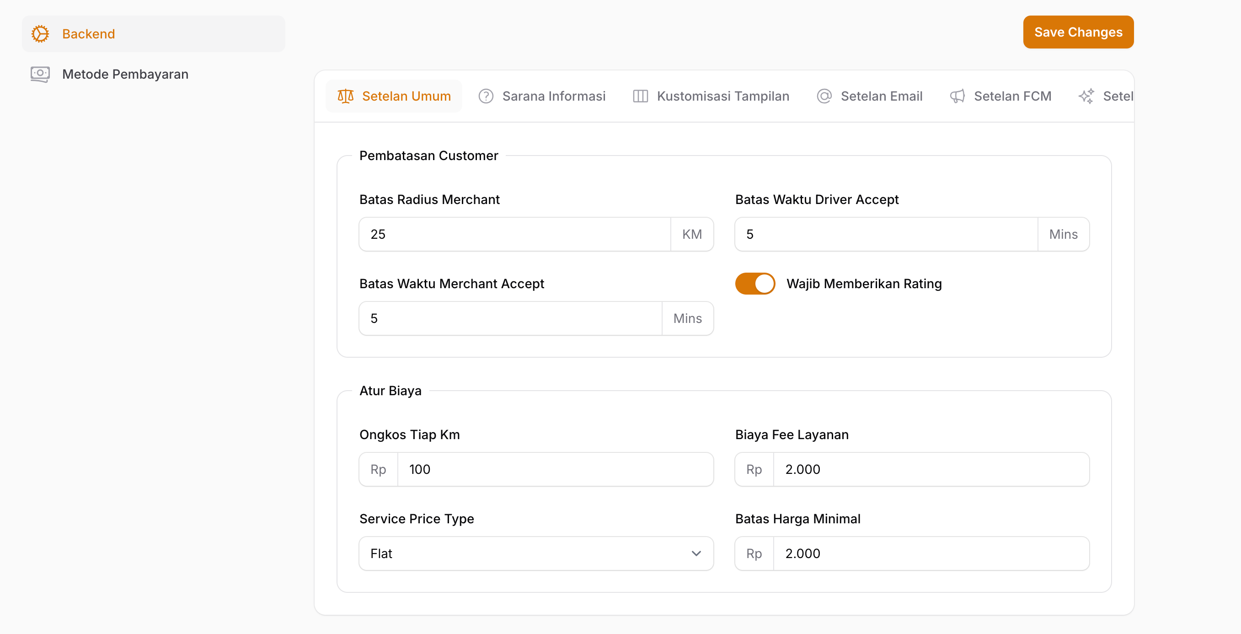Select the Batas Harga Minimal input
Screen dimensions: 1241x634
click(930, 553)
